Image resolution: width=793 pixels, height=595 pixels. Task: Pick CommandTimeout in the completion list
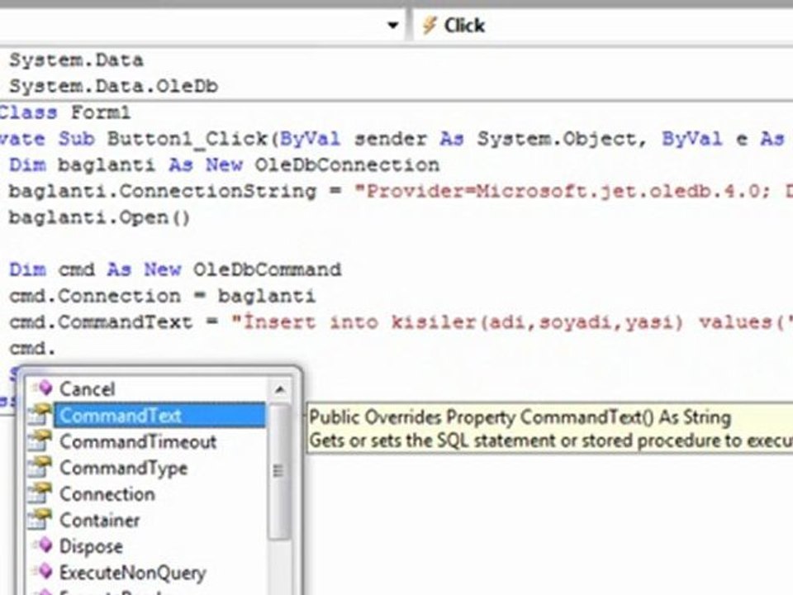click(138, 441)
